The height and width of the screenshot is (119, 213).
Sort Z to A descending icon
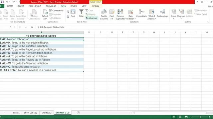tap(68, 17)
